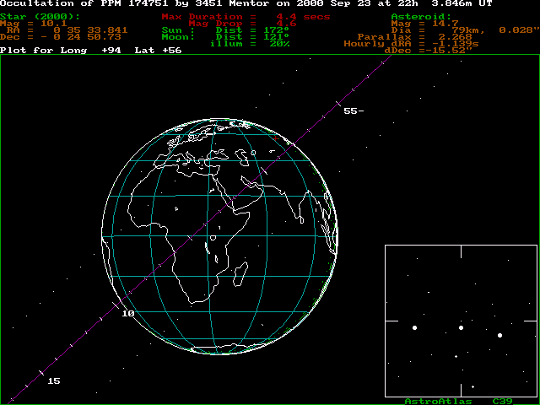540x405 pixels.
Task: Click the star finder chart inset
Action: click(461, 321)
